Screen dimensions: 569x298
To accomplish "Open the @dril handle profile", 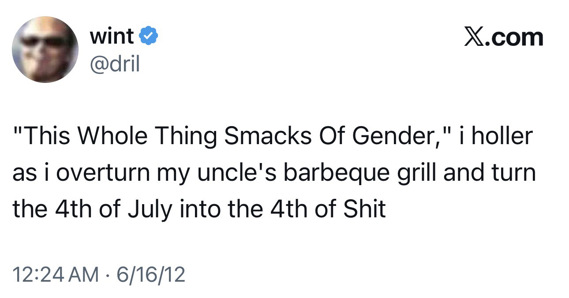I will coord(115,64).
